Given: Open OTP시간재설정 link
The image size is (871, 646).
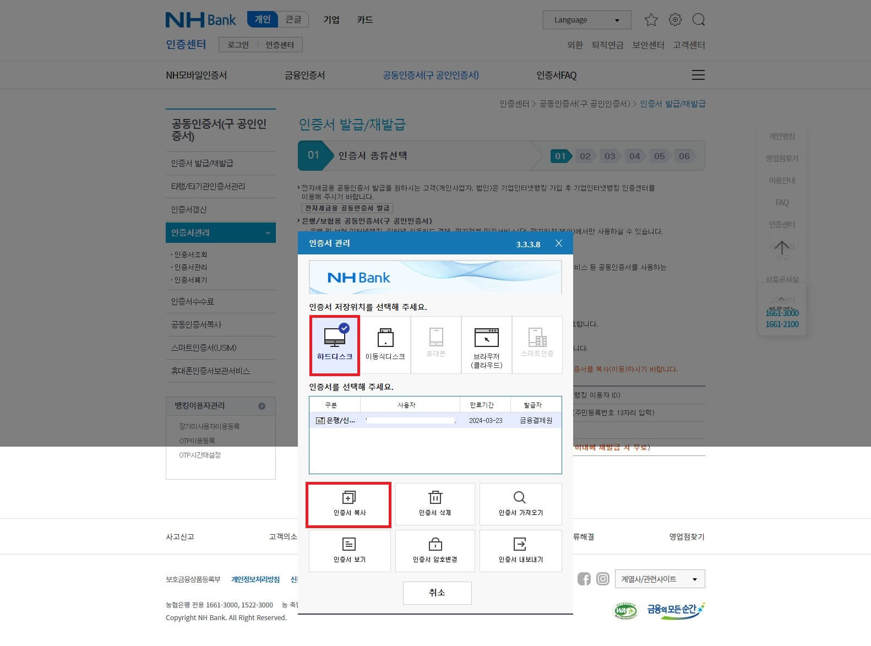Looking at the screenshot, I should point(199,455).
